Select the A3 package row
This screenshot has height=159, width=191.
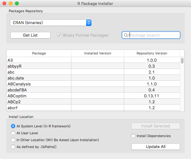(x=93, y=60)
